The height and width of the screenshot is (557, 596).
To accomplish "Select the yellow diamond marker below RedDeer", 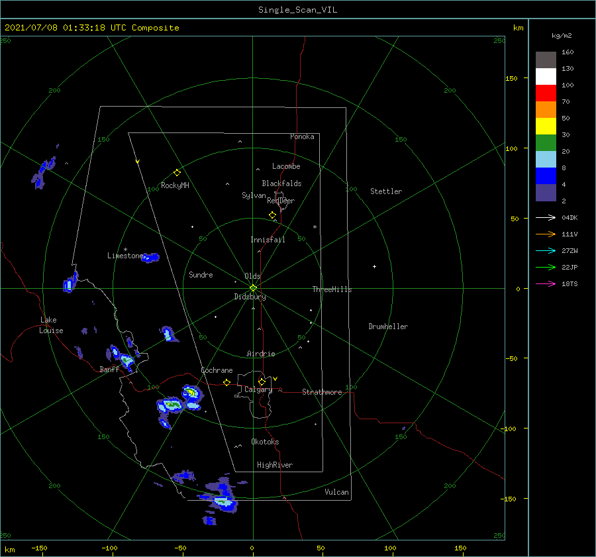I will coord(273,215).
